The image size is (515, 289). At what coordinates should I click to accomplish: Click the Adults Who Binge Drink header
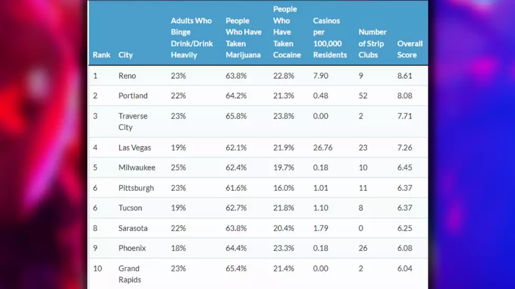click(192, 38)
